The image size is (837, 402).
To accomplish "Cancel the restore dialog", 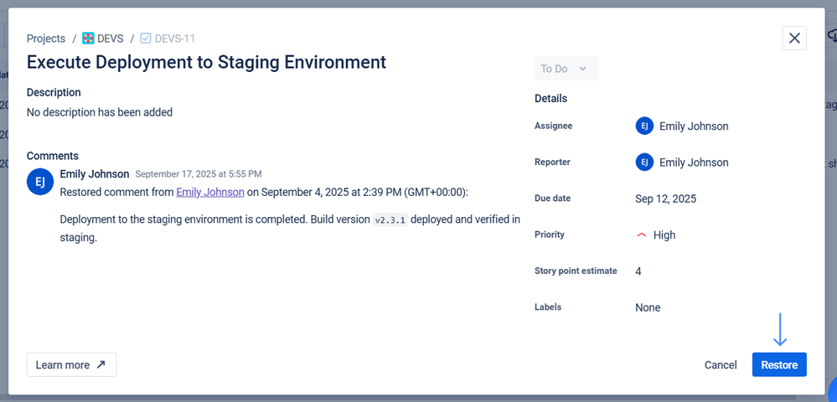I will point(721,365).
